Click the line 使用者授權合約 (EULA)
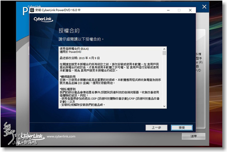227x152 pixels. tap(74, 49)
